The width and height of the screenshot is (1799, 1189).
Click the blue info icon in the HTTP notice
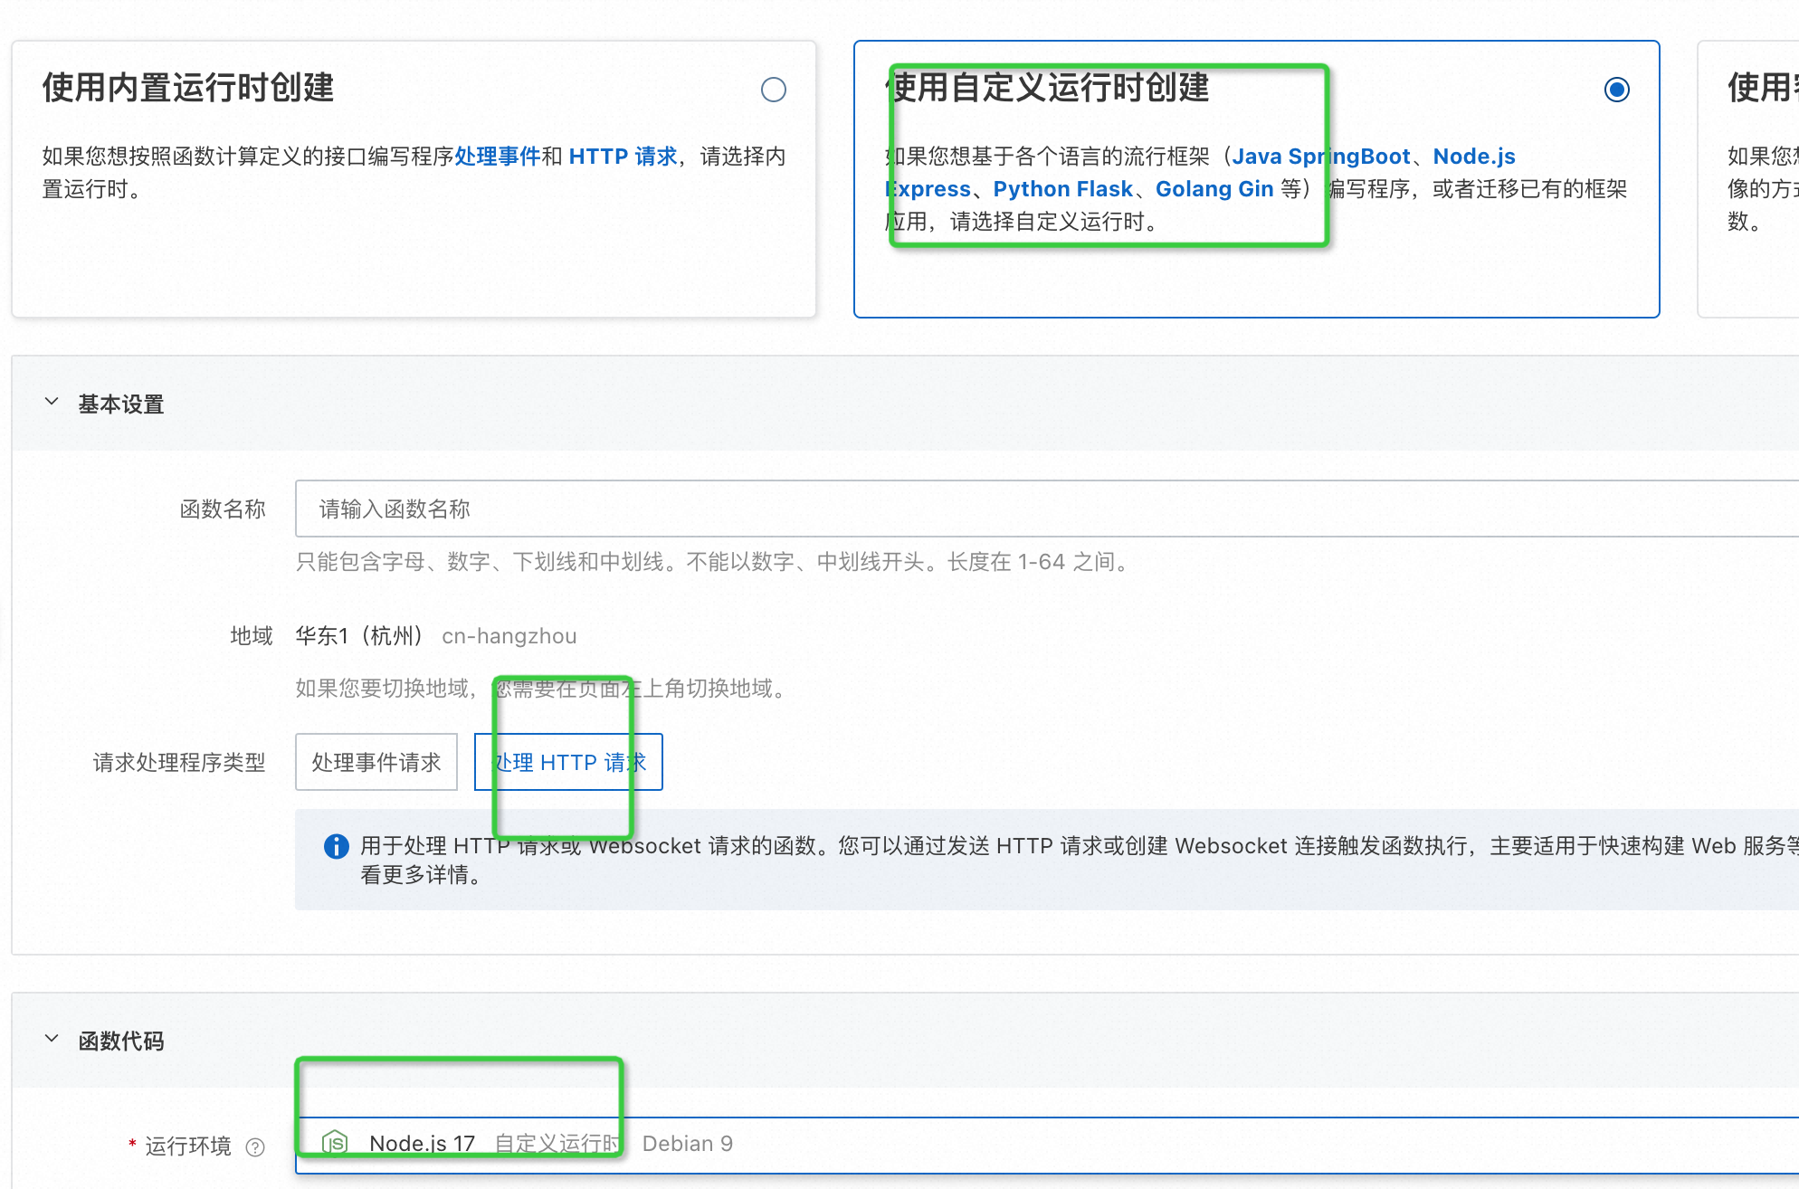pyautogui.click(x=336, y=846)
